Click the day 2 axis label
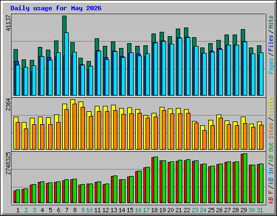This screenshot has width=277, height=216. click(x=26, y=210)
